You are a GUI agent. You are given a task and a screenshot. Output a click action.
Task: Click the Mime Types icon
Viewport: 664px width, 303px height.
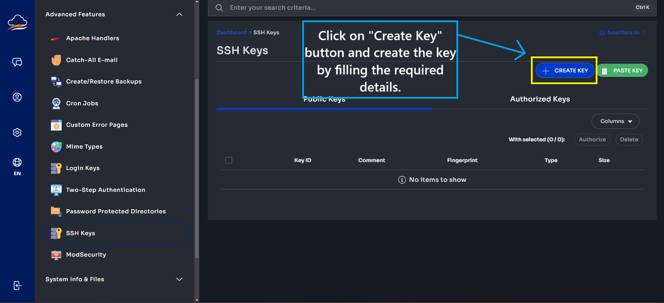(x=56, y=146)
